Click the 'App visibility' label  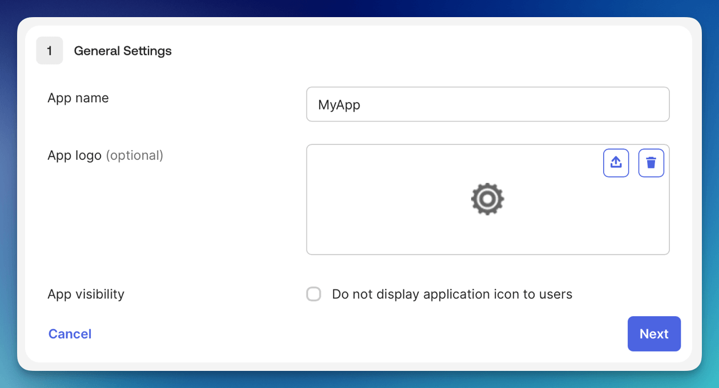click(x=86, y=294)
